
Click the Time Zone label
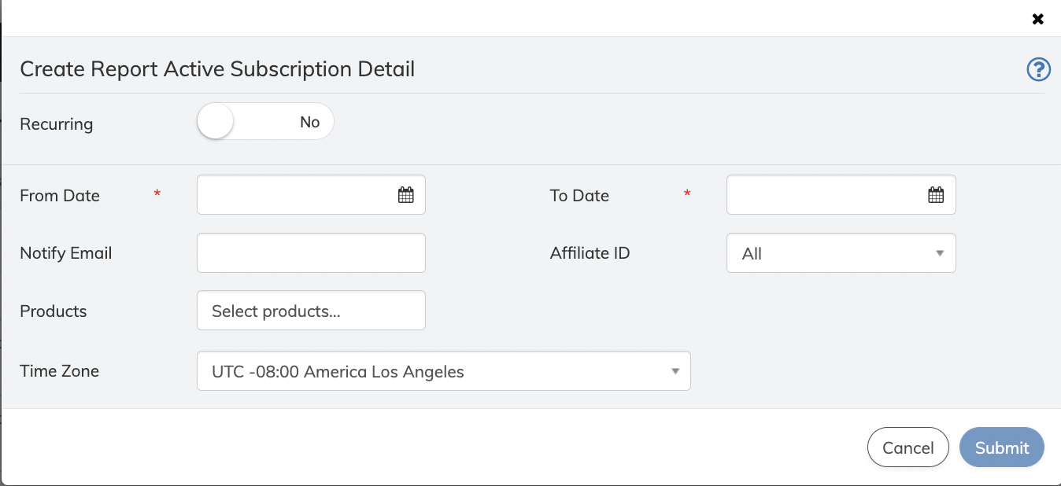(60, 371)
